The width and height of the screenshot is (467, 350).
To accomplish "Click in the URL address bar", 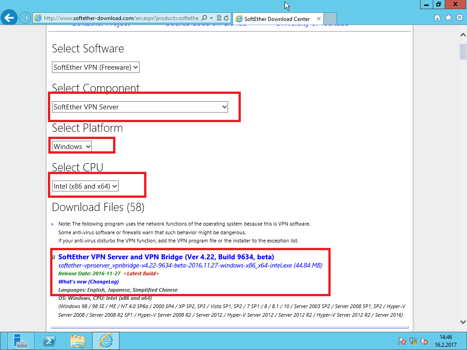I will click(121, 18).
